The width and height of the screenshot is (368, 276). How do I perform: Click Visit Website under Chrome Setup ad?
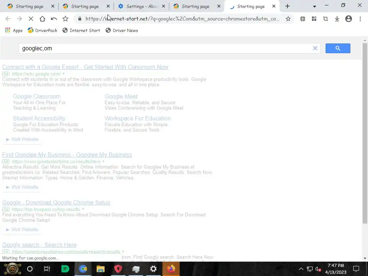click(x=22, y=230)
